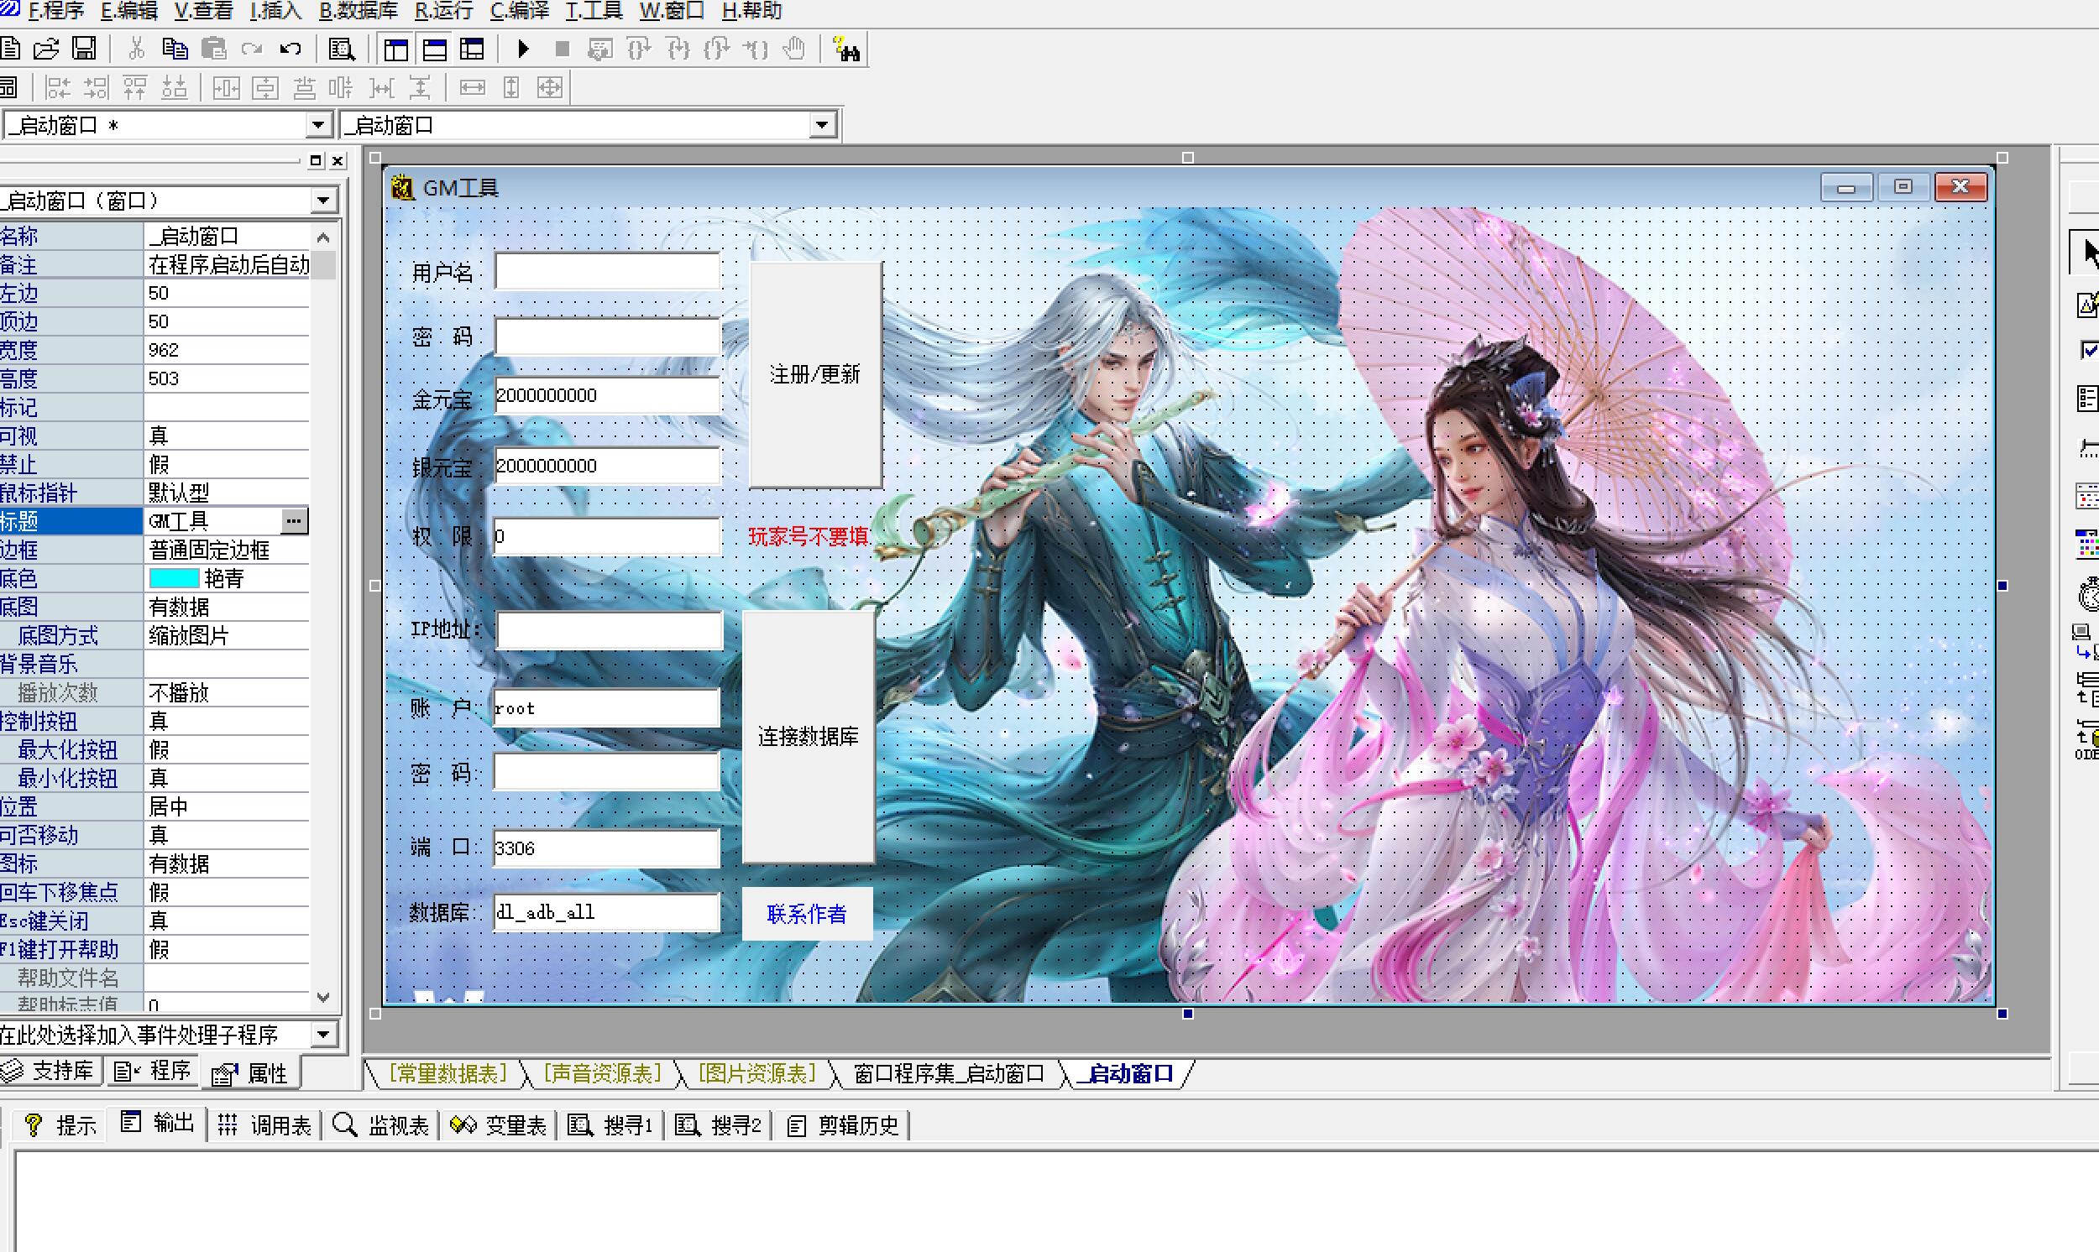The image size is (2099, 1252).
Task: Click the center horizontally in window icon
Action: 226,87
